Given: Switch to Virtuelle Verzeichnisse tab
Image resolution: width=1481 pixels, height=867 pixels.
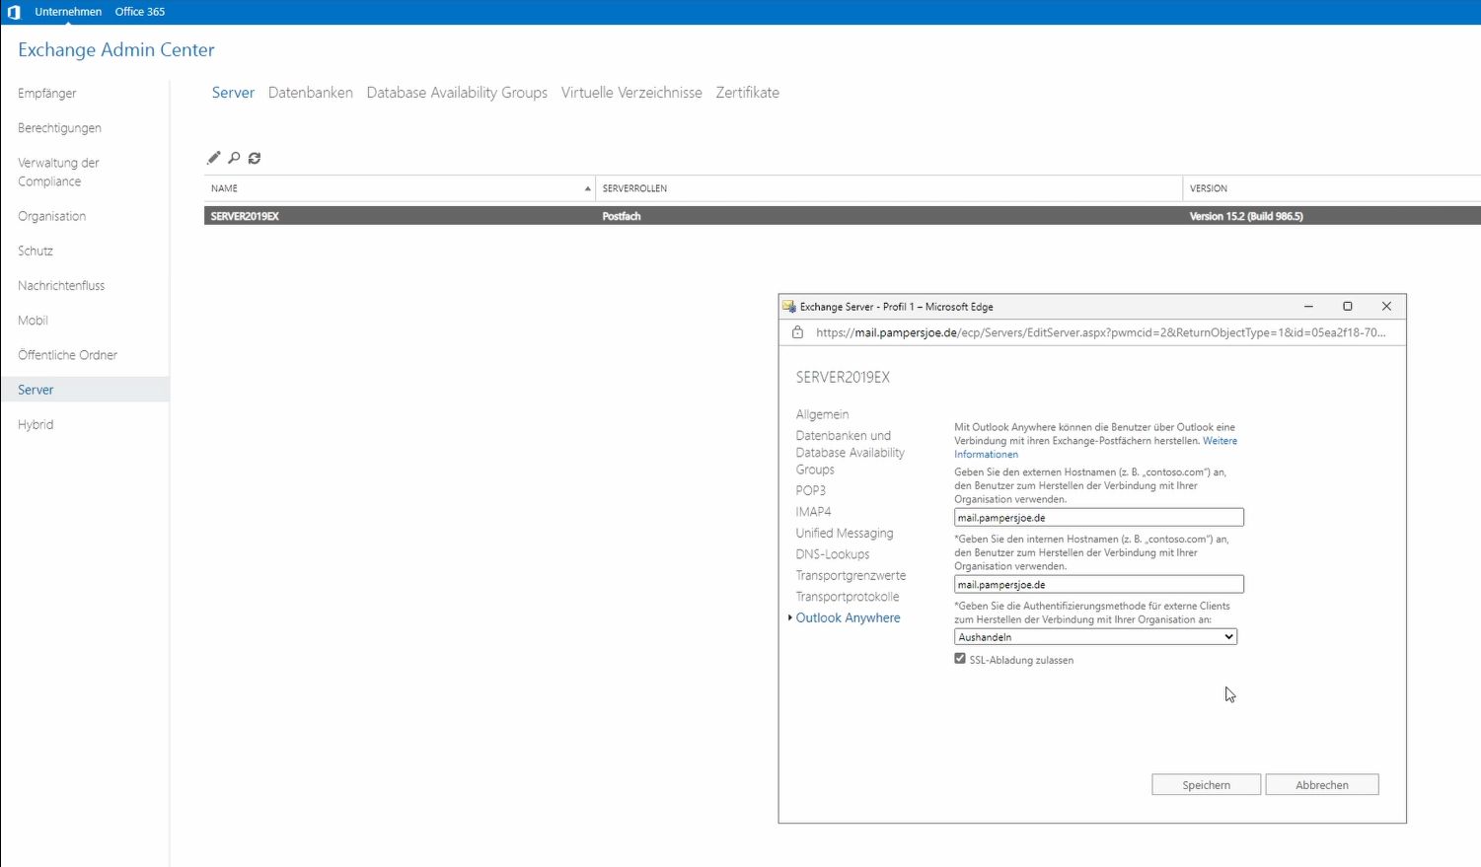Looking at the screenshot, I should [631, 93].
